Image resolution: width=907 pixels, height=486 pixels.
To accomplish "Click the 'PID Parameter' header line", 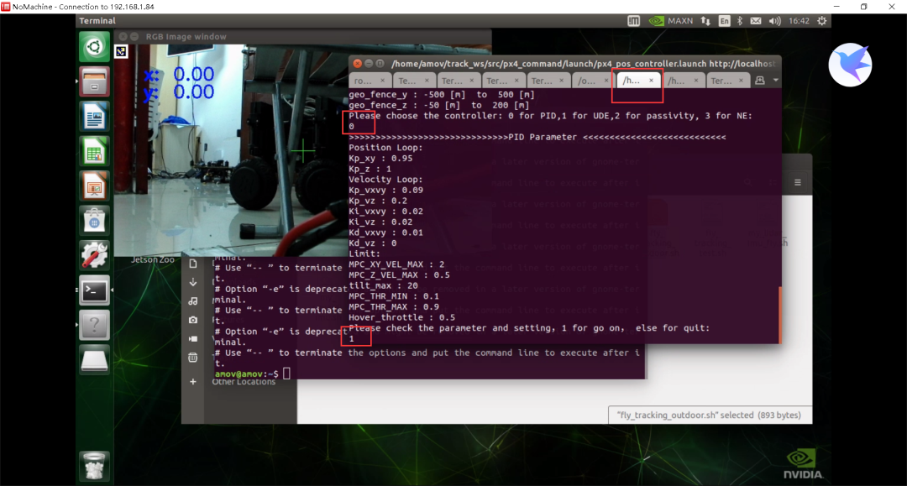I will [537, 137].
